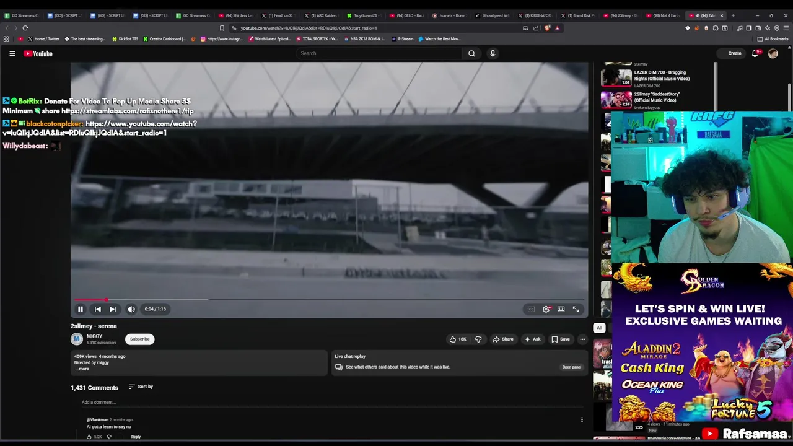Screen dimensions: 793x446
Task: Like the @Vlankman comment
Action: pos(89,437)
